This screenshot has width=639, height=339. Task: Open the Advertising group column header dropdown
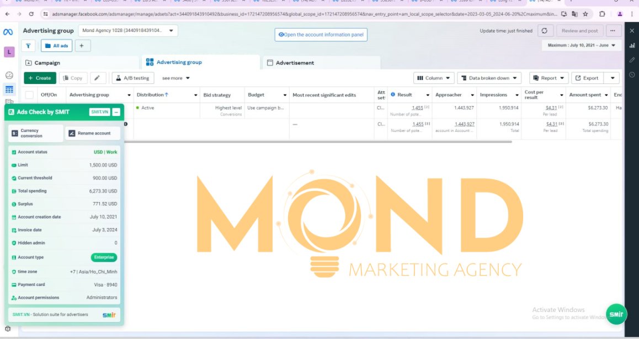coord(129,95)
